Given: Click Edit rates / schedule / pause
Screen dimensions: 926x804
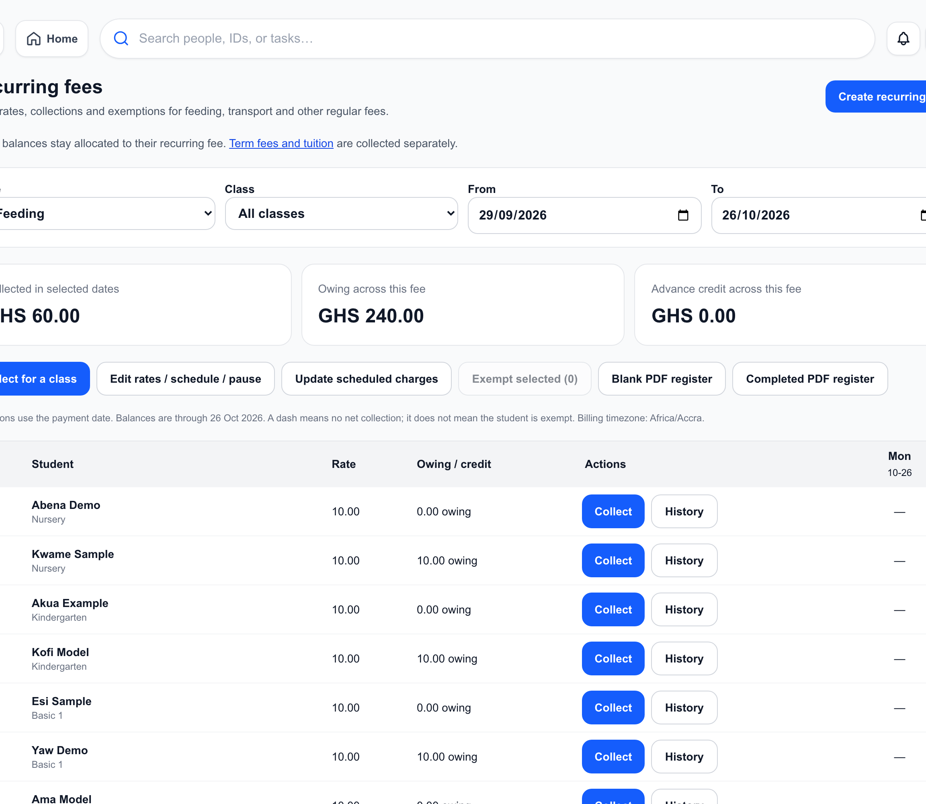Looking at the screenshot, I should pos(186,379).
